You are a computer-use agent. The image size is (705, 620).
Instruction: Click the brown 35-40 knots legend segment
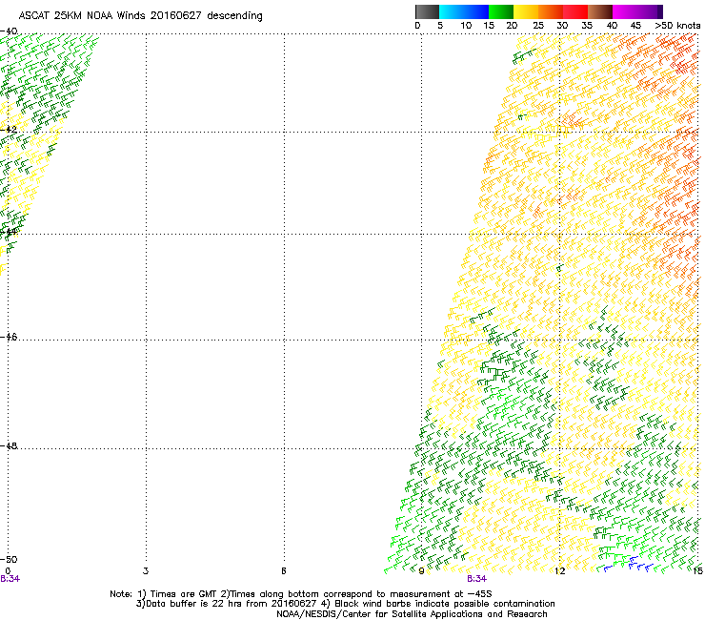coord(600,11)
